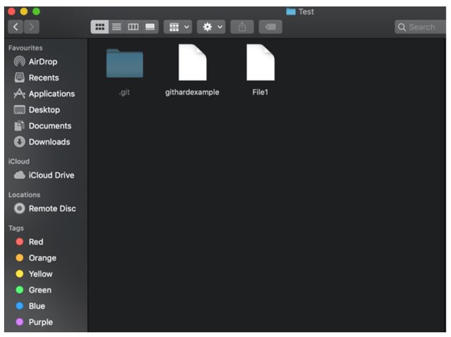The height and width of the screenshot is (337, 451).
Task: Open AirDrop in the sidebar
Action: 36,62
